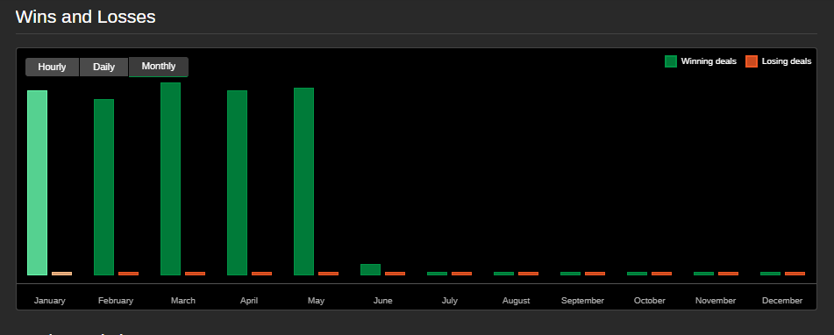Image resolution: width=834 pixels, height=335 pixels.
Task: Click the Wins and Losses heading
Action: point(86,17)
